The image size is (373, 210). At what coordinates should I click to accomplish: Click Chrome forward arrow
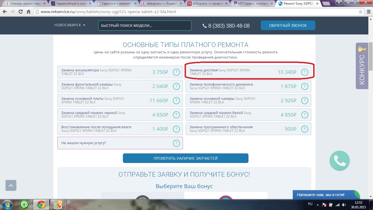(x=13, y=12)
